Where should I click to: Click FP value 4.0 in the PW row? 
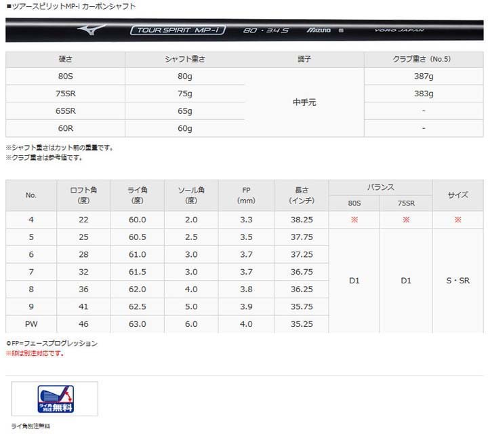click(246, 324)
